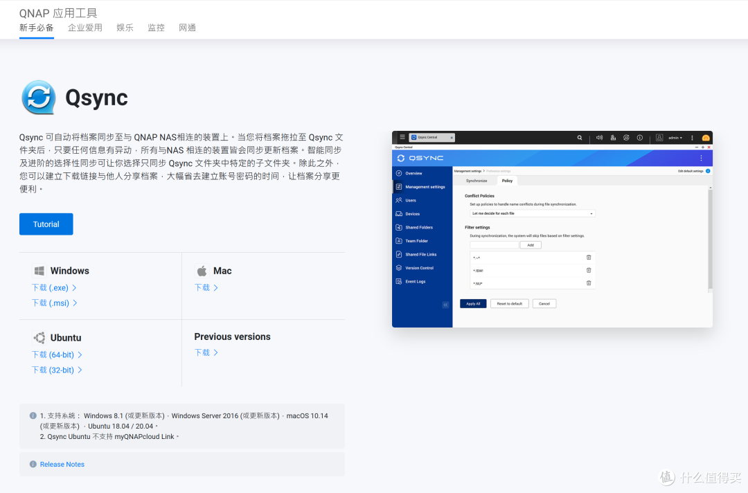Viewport: 748px width, 493px height.
Task: Click the speaker volume icon in NAS toolbar
Action: (599, 138)
